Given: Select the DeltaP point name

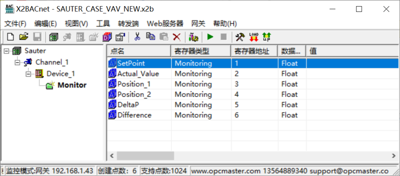Looking at the screenshot, I should (128, 105).
